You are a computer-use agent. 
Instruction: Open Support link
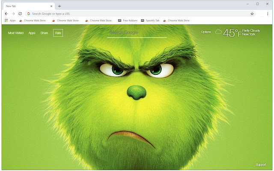coord(261,165)
